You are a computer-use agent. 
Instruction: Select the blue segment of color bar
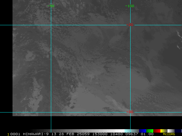(142, 131)
